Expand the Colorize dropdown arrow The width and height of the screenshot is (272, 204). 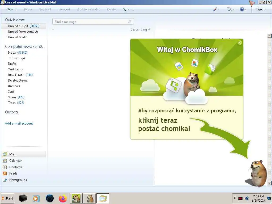tap(219, 9)
